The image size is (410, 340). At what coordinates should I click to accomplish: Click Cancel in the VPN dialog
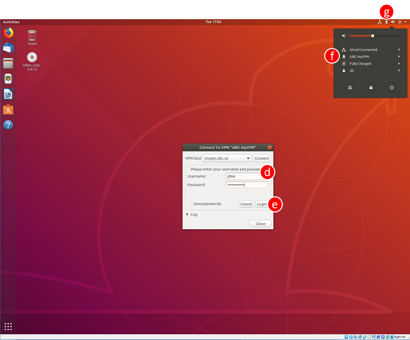click(246, 204)
